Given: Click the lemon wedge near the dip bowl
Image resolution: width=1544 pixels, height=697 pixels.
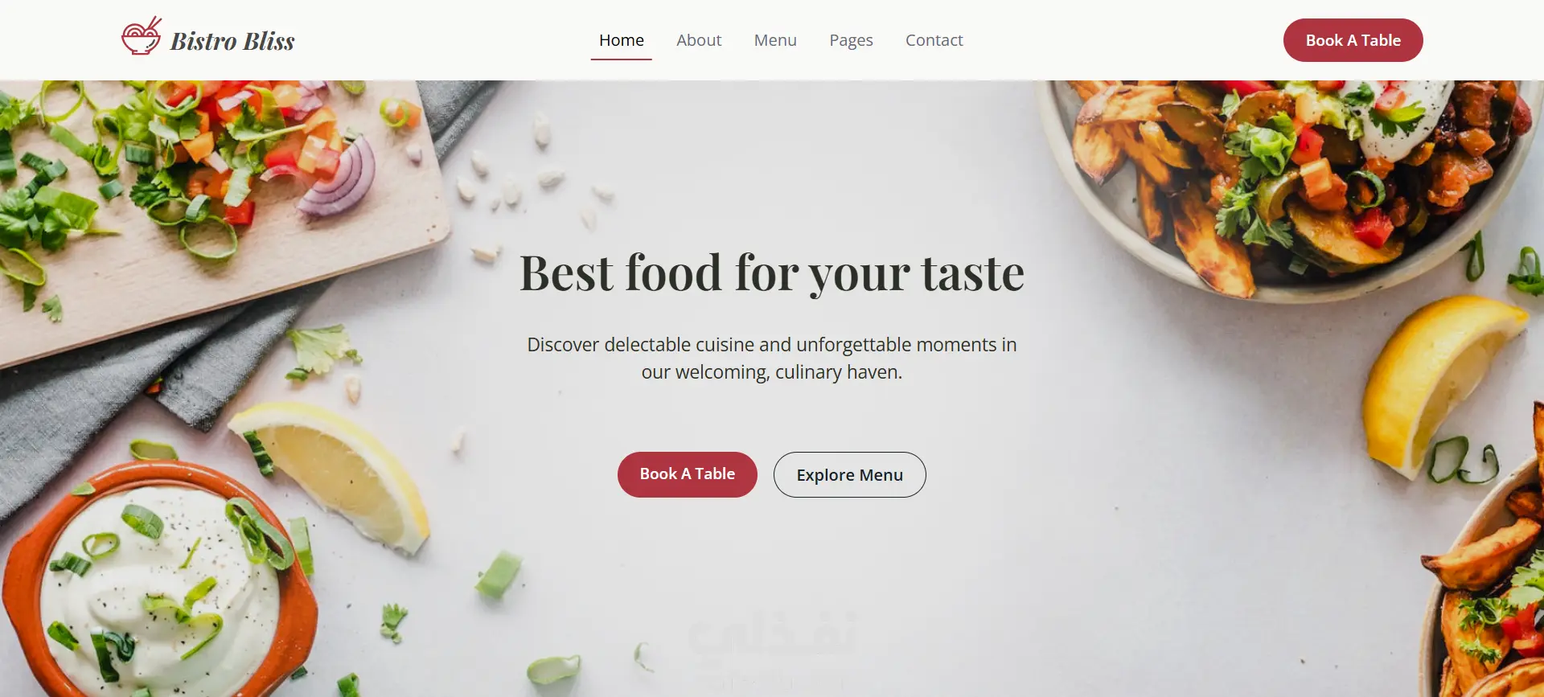Looking at the screenshot, I should point(338,474).
